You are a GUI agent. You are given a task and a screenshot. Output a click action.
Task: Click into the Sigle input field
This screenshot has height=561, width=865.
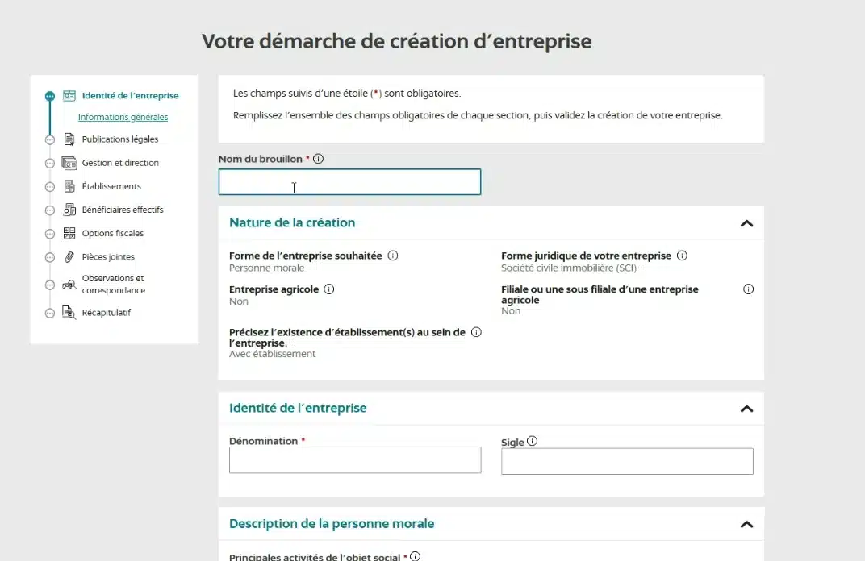(x=627, y=461)
